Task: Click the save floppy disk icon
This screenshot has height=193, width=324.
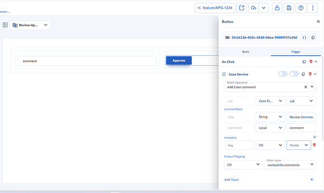Action: click(x=289, y=8)
